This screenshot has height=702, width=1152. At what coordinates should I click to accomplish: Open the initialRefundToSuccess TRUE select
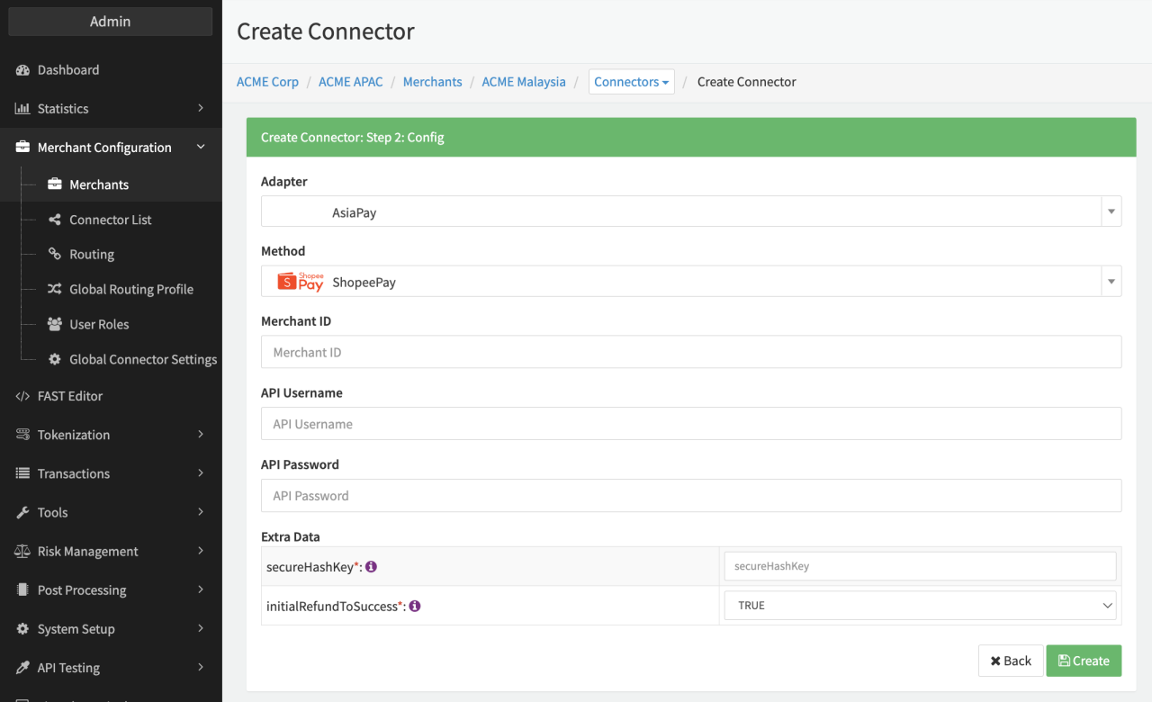[x=920, y=606]
